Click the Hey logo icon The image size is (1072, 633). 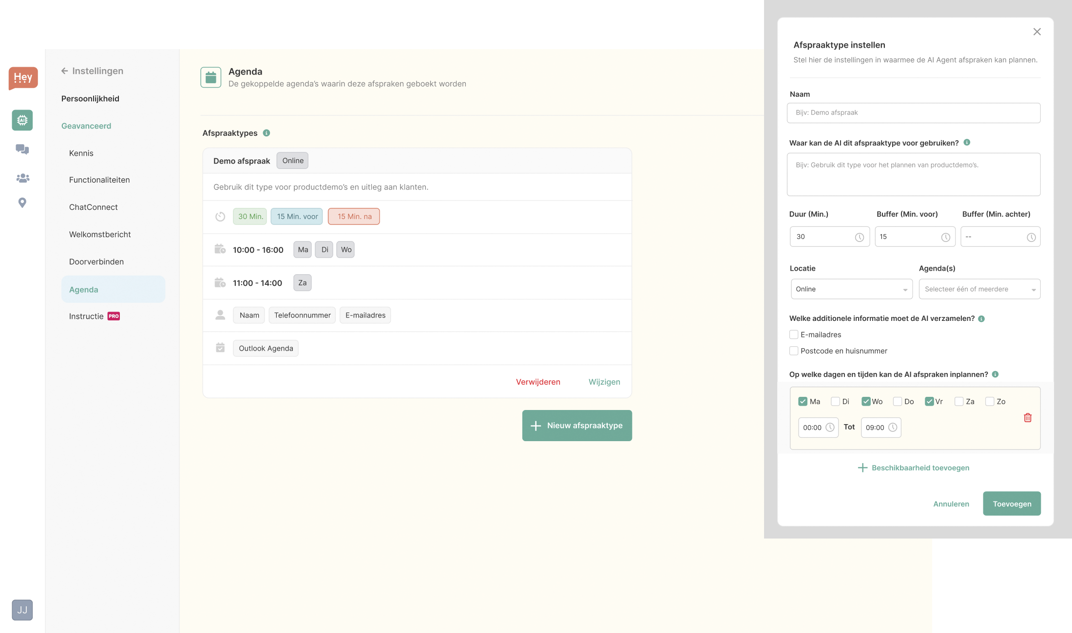23,78
